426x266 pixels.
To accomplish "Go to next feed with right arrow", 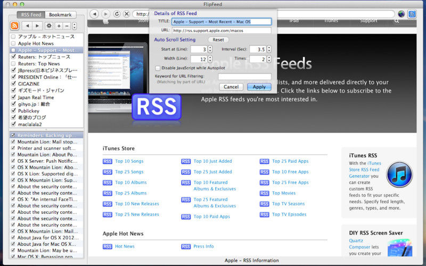I will 37,26.
